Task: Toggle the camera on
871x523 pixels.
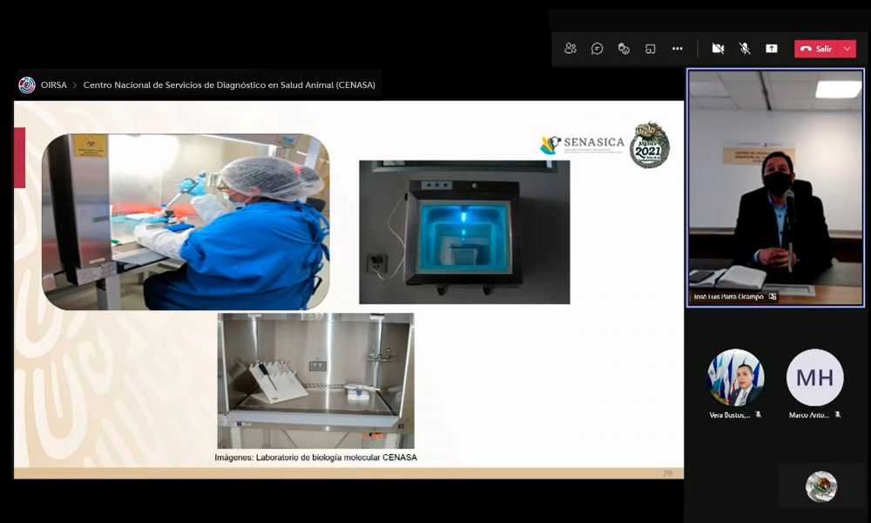Action: 718,49
